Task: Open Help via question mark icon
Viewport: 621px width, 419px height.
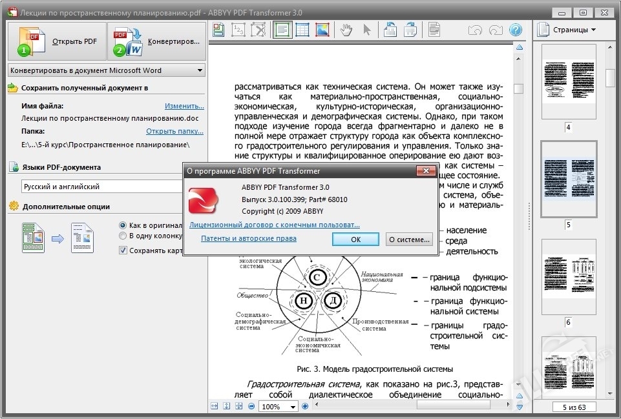Action: click(515, 29)
